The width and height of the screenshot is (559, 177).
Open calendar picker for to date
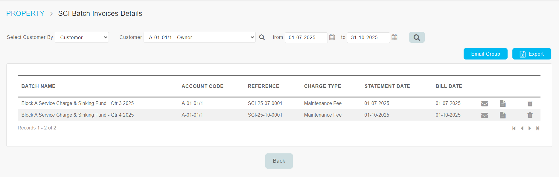[395, 37]
